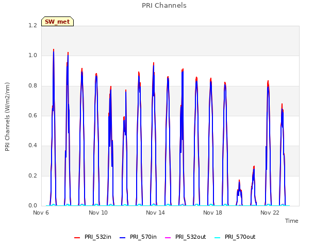This screenshot has height=247, width=330.
Task: Click the 'Nov 10' x-axis label
Action: click(x=98, y=213)
